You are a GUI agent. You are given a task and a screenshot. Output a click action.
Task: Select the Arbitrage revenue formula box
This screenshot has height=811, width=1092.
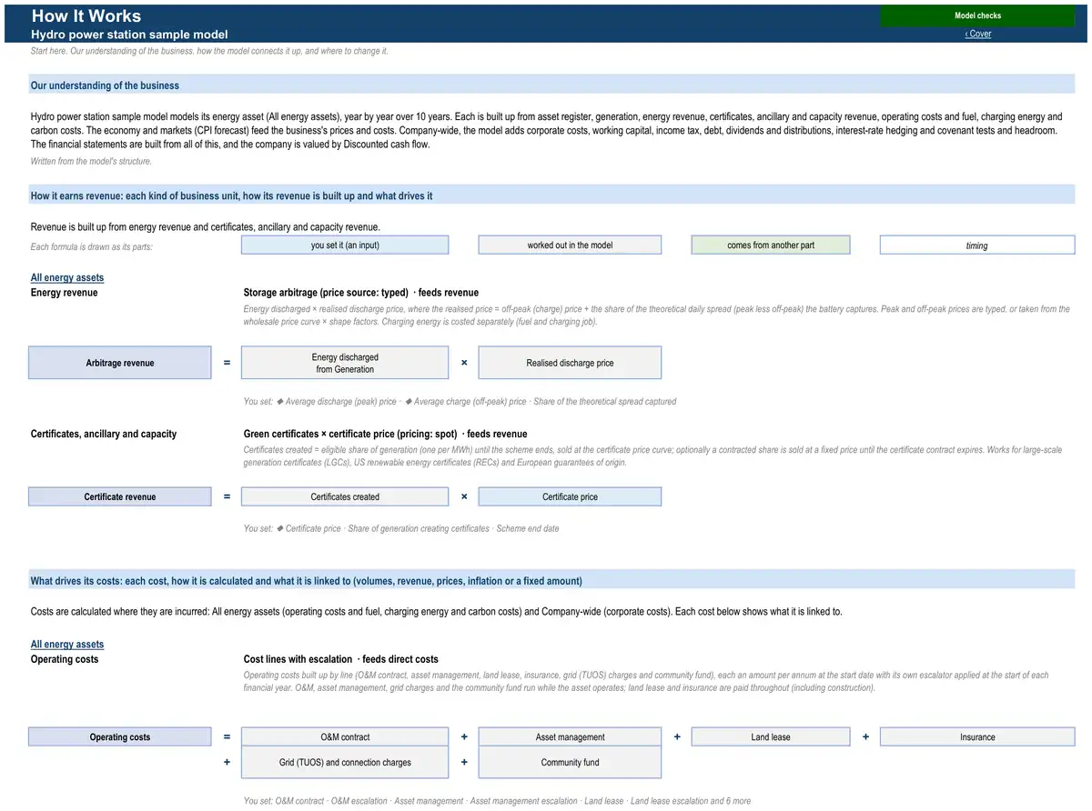click(x=120, y=363)
